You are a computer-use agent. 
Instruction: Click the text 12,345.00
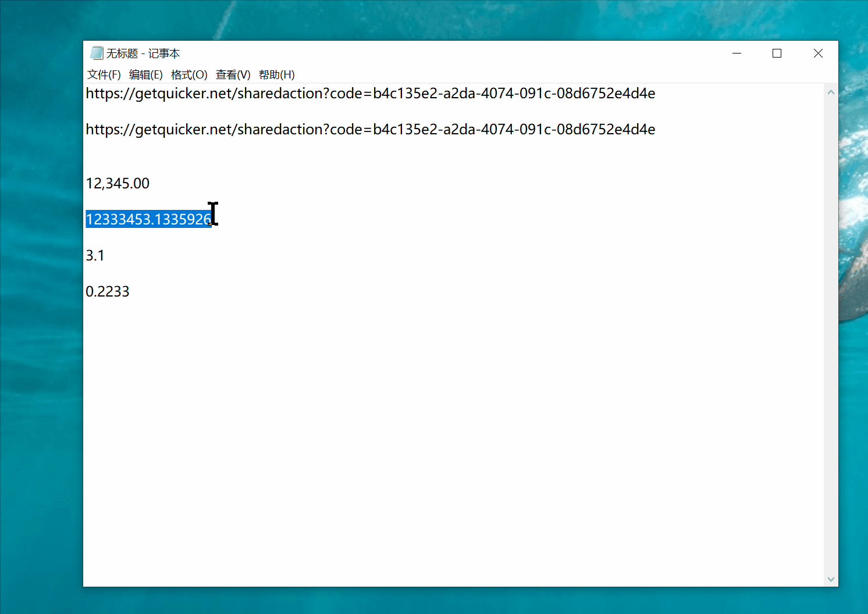click(118, 184)
